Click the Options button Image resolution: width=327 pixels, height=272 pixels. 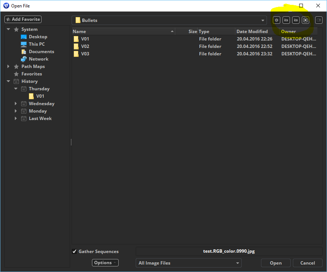point(105,263)
